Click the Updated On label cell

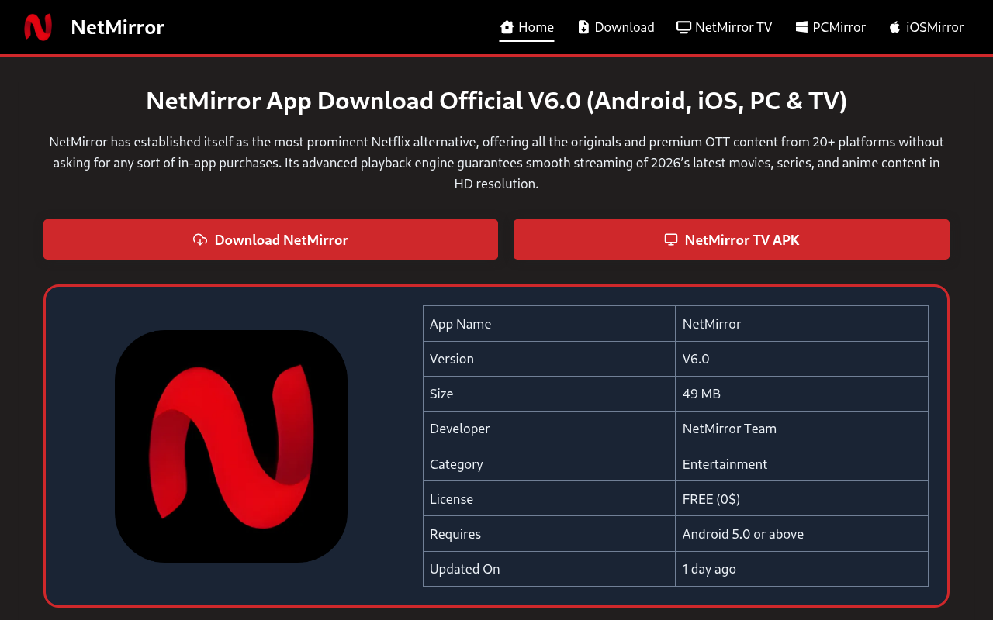549,569
